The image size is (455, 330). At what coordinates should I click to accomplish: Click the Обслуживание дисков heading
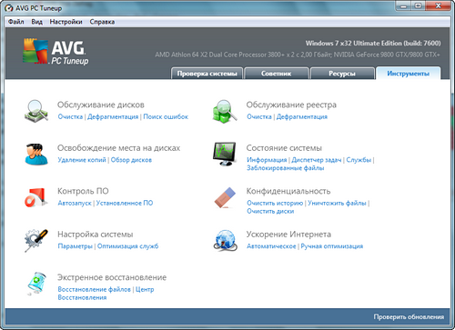click(101, 105)
